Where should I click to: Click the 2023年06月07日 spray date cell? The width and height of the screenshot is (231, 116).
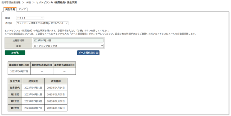point(19,71)
